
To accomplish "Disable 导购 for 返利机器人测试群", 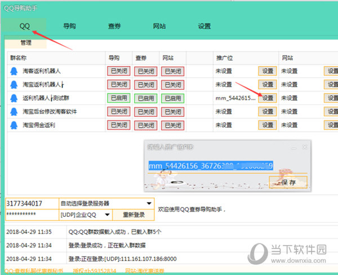I will pos(119,98).
